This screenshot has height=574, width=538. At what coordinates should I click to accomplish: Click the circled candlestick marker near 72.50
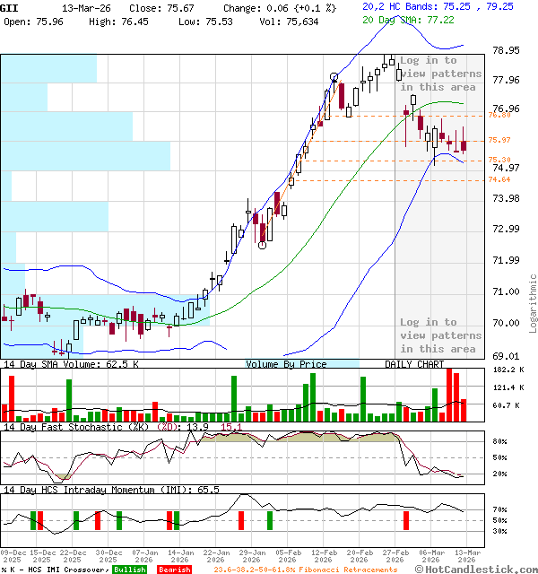[x=262, y=244]
